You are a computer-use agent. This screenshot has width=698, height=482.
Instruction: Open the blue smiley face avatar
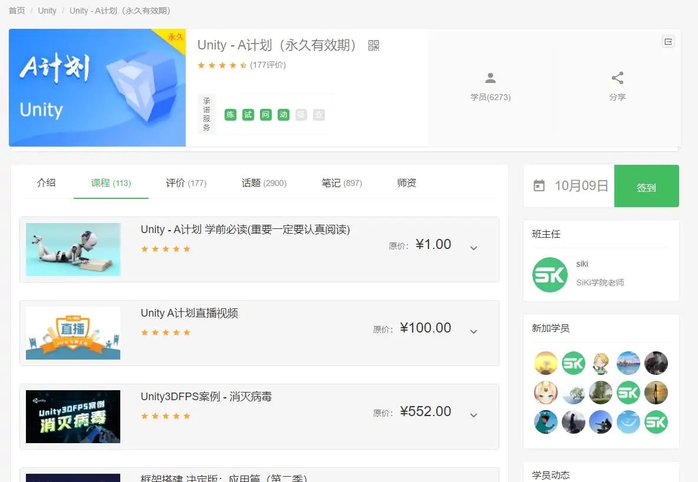(x=628, y=422)
